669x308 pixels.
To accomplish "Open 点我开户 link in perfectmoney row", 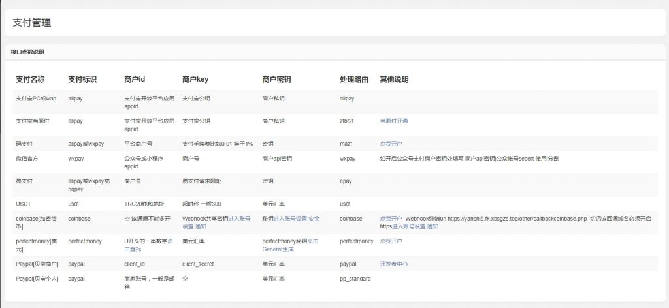I will tap(391, 241).
